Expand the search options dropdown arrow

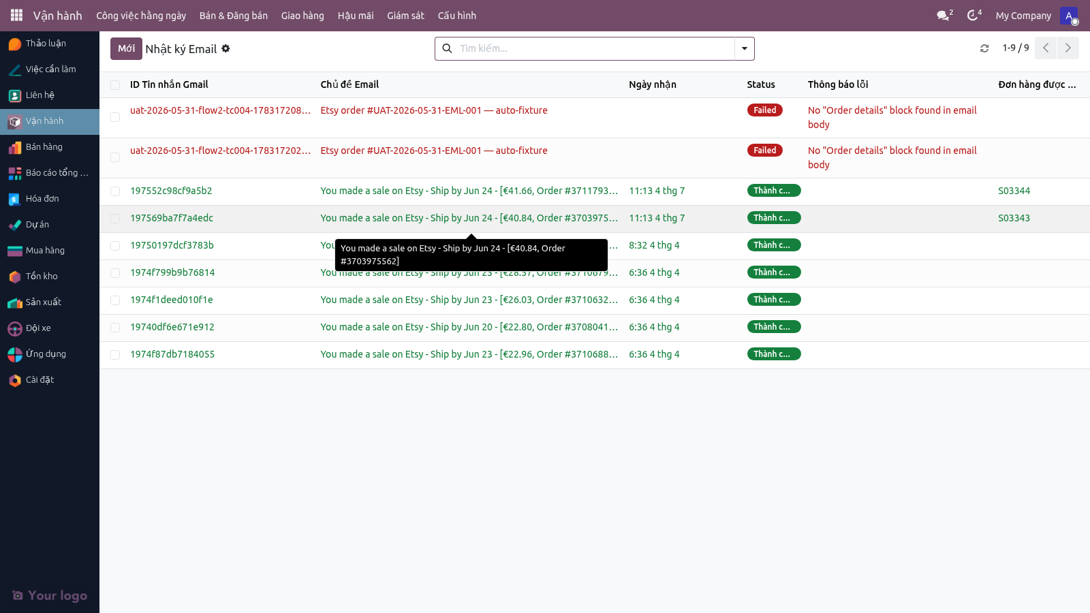coord(745,48)
